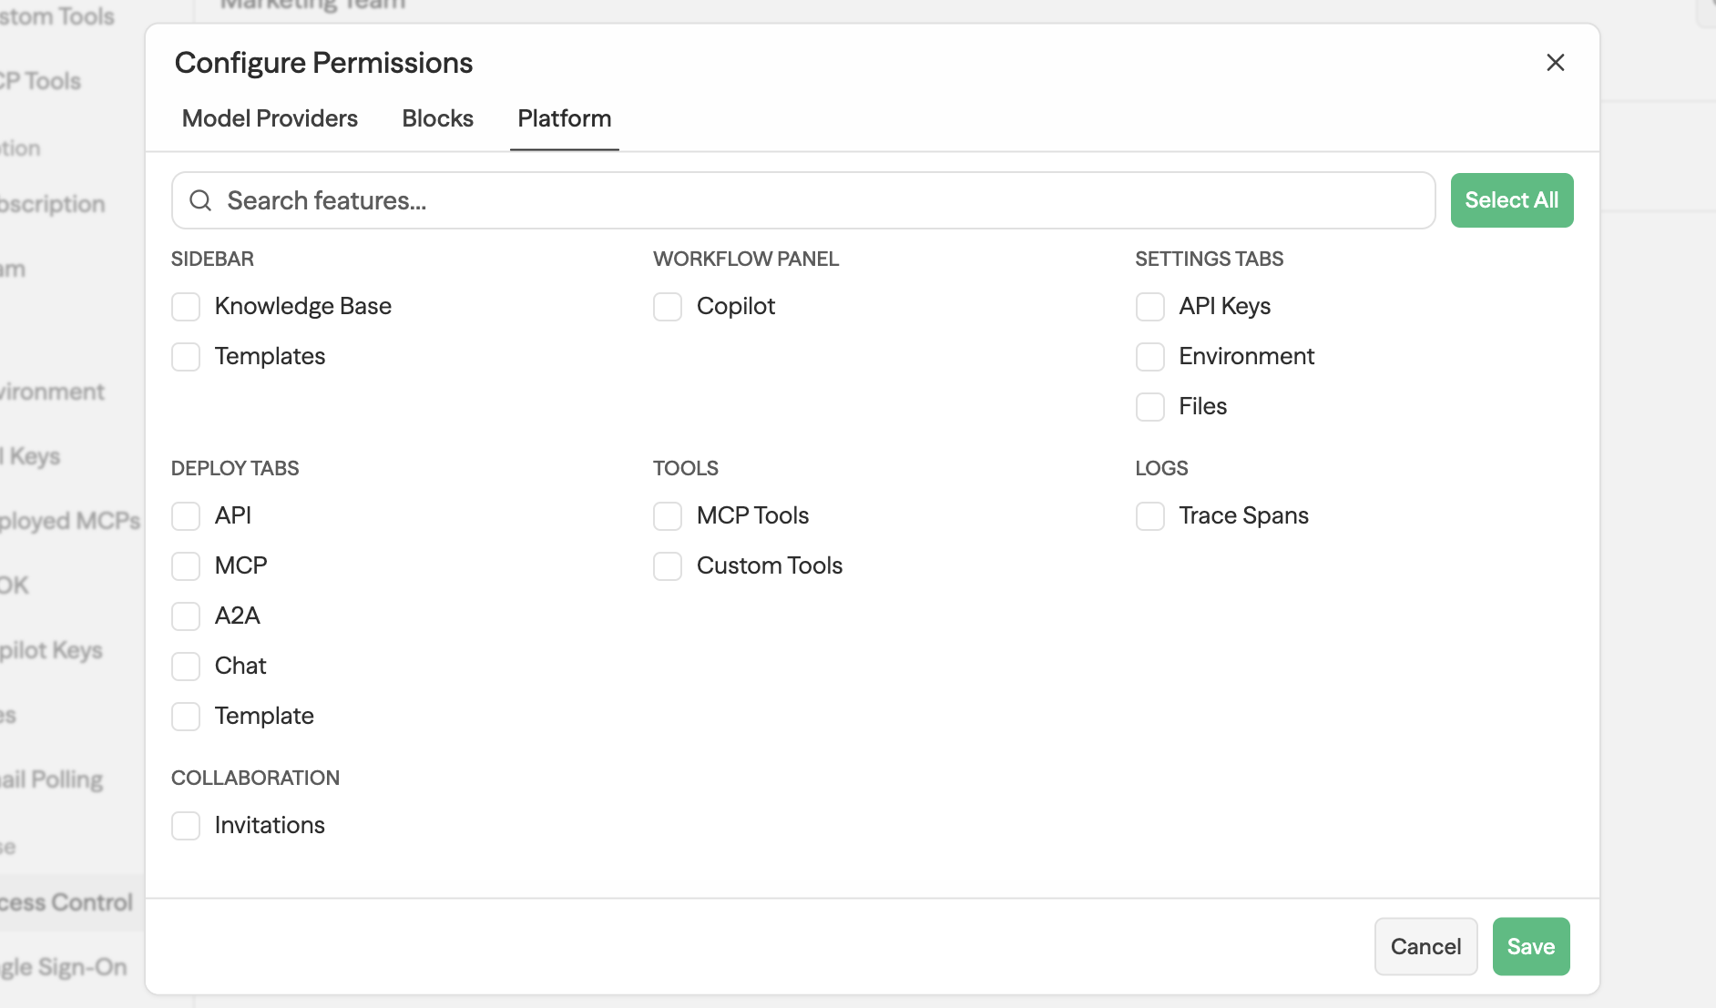Click the Select All button
This screenshot has height=1008, width=1716.
1512,199
